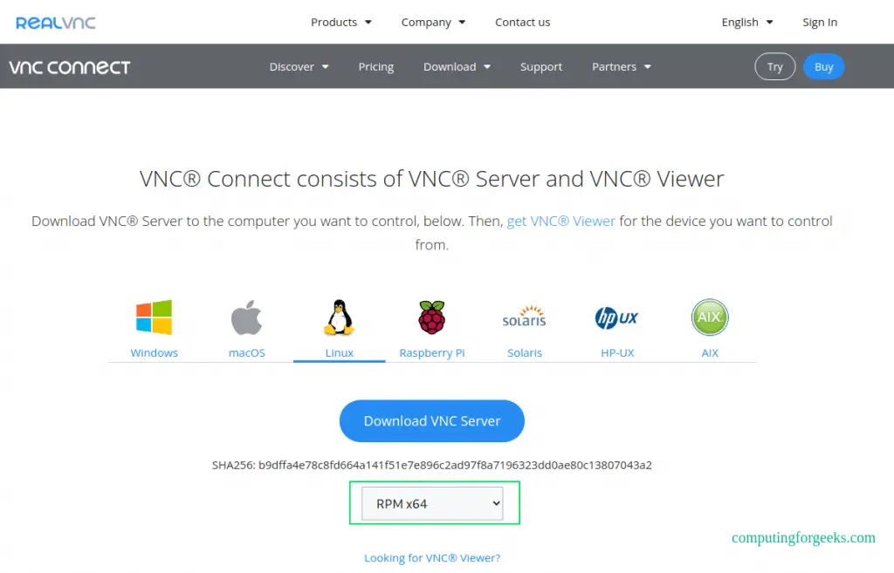Select the Linux penguin icon

pos(340,317)
